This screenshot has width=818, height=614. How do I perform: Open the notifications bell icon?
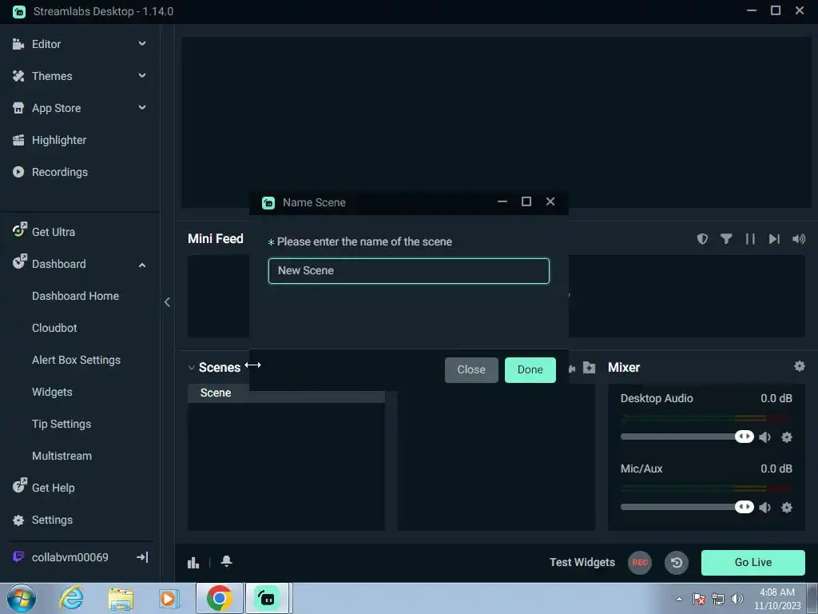click(x=226, y=561)
